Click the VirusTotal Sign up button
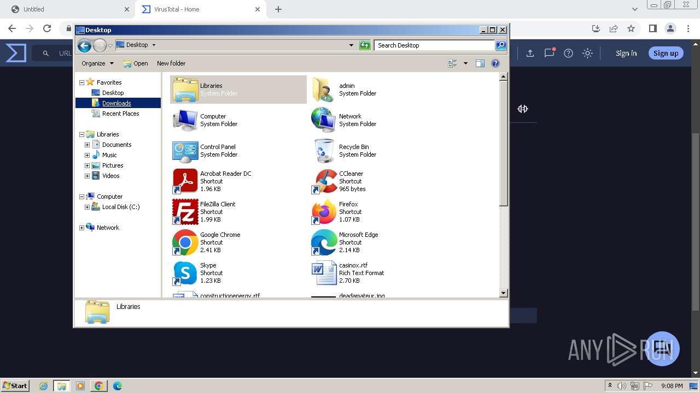Viewport: 700px width, 393px height. coord(666,53)
